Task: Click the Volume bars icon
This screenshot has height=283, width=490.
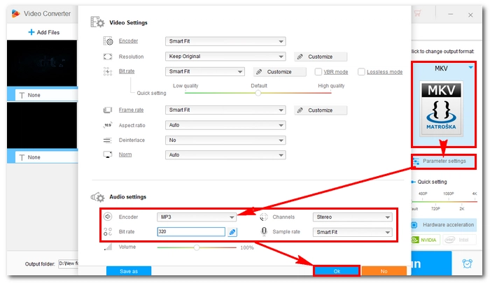Action: click(x=108, y=247)
